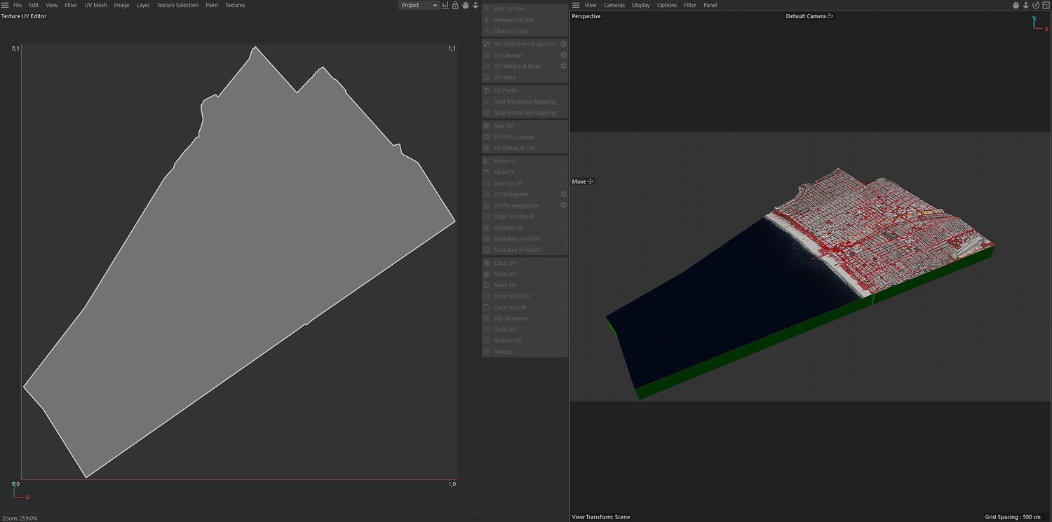Click the Max UV command

tap(525, 125)
